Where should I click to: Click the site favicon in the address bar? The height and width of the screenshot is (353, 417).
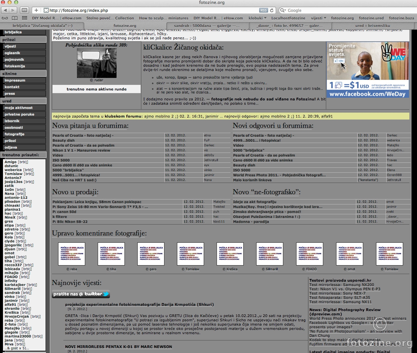tap(46, 10)
